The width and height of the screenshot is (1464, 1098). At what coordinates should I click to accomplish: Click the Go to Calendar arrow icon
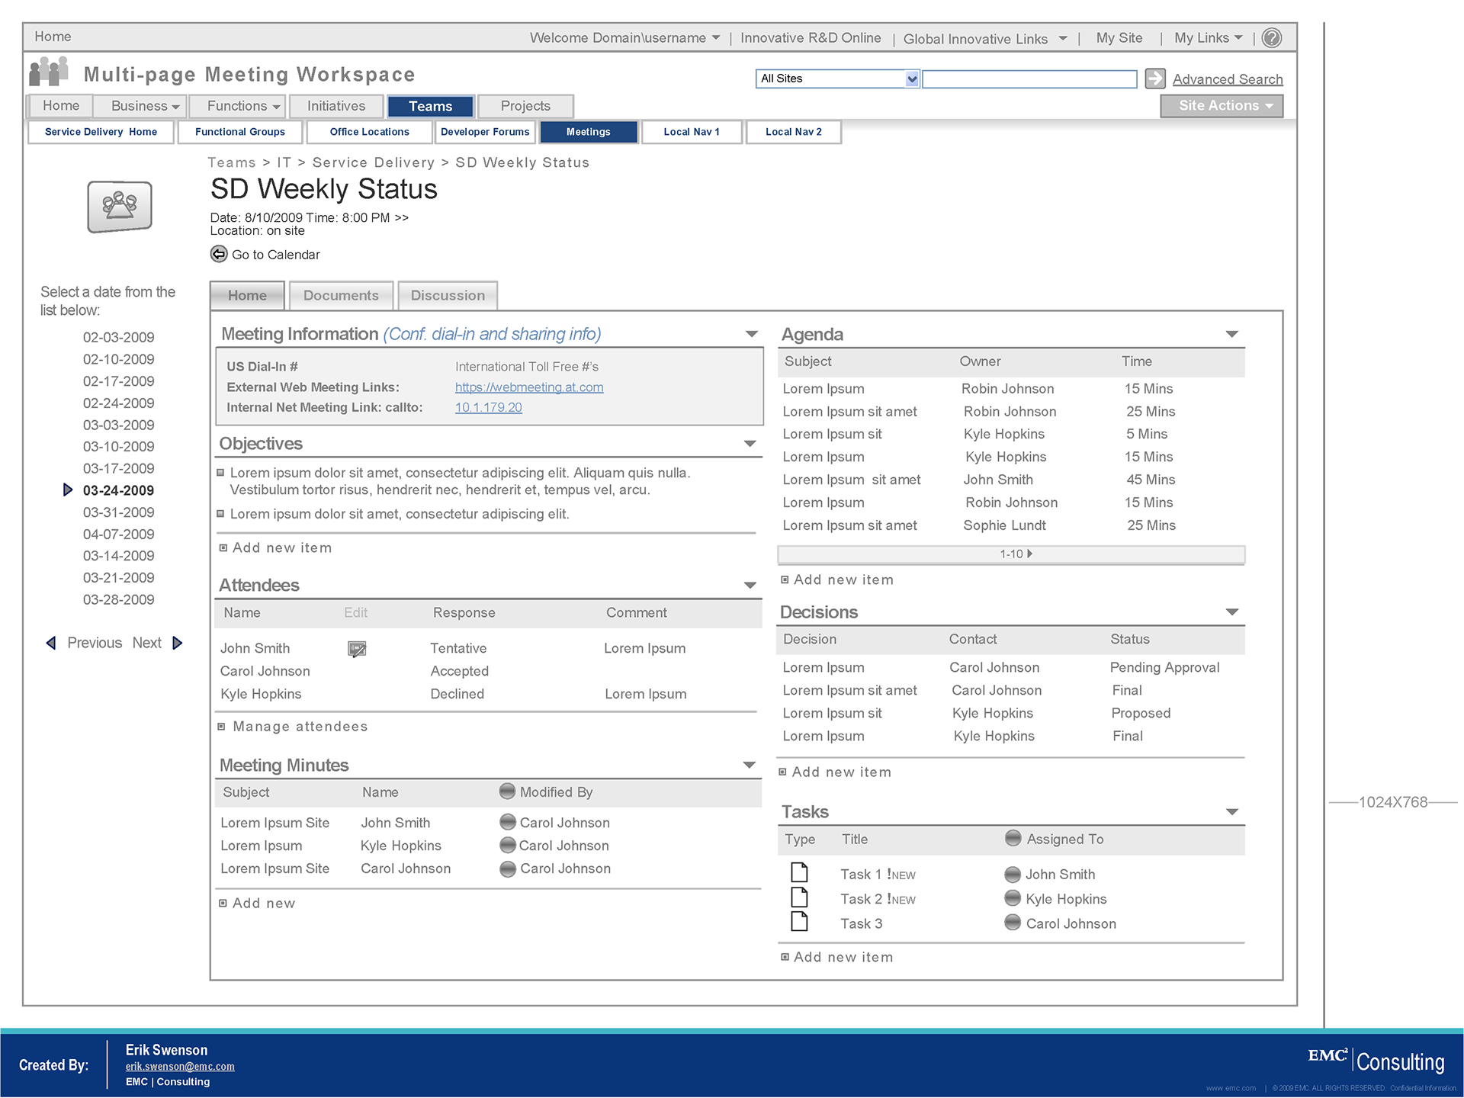[219, 254]
